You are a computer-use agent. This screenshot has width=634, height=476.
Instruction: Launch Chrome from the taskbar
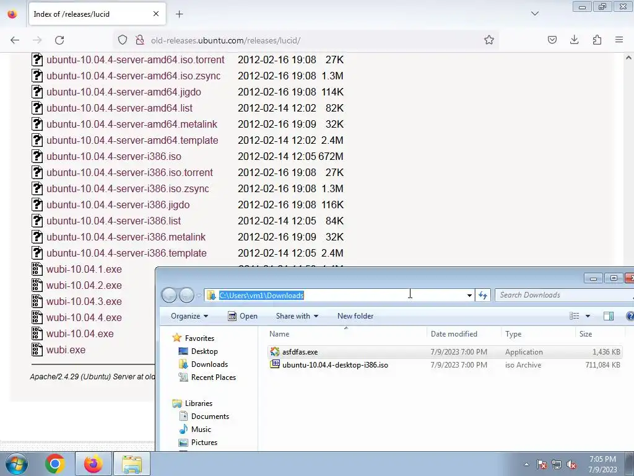(x=55, y=464)
